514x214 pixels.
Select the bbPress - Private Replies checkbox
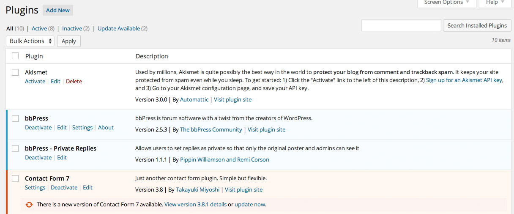(15, 148)
